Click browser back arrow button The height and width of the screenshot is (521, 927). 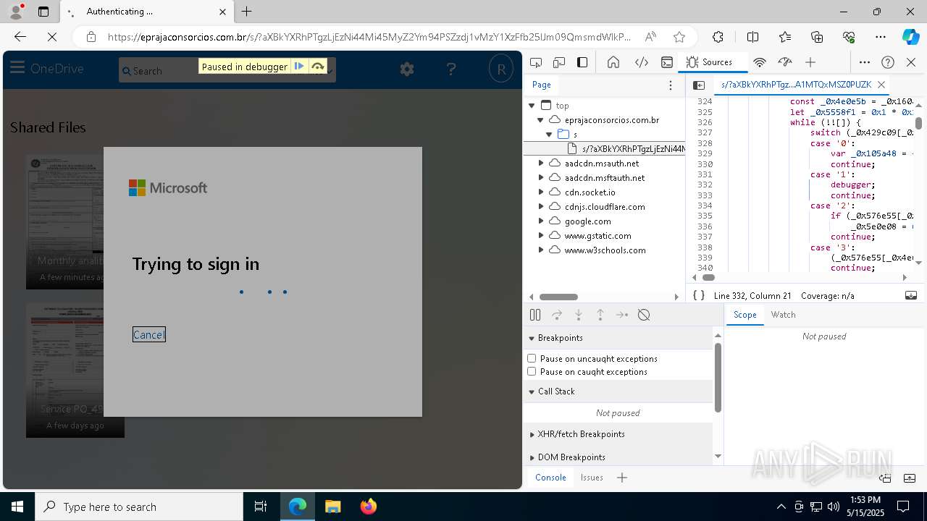pos(20,37)
